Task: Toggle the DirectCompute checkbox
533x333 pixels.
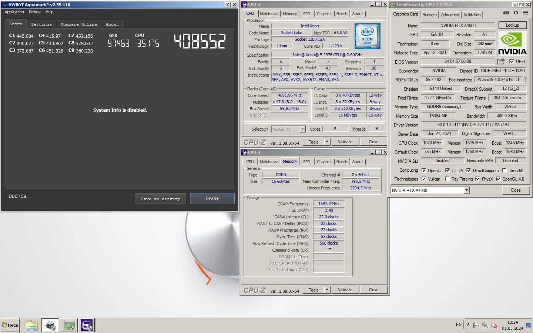Action: 469,171
